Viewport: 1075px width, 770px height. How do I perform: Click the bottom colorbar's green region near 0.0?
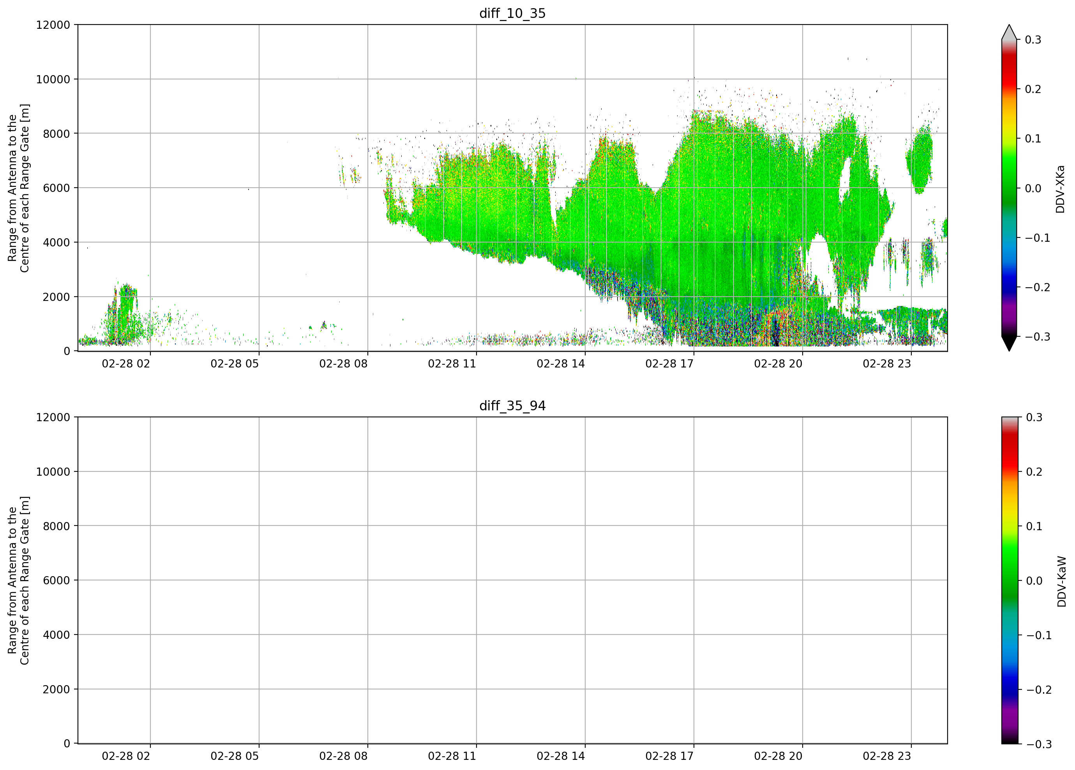click(1009, 580)
